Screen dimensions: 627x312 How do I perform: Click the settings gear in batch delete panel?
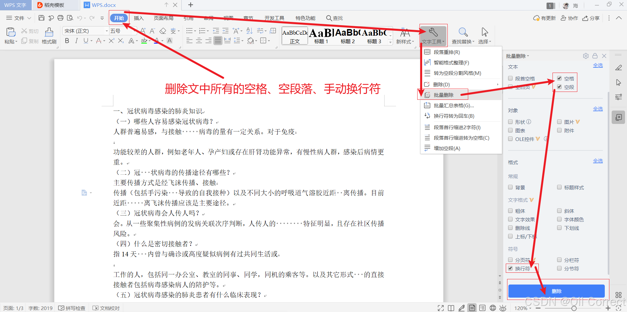click(x=586, y=56)
